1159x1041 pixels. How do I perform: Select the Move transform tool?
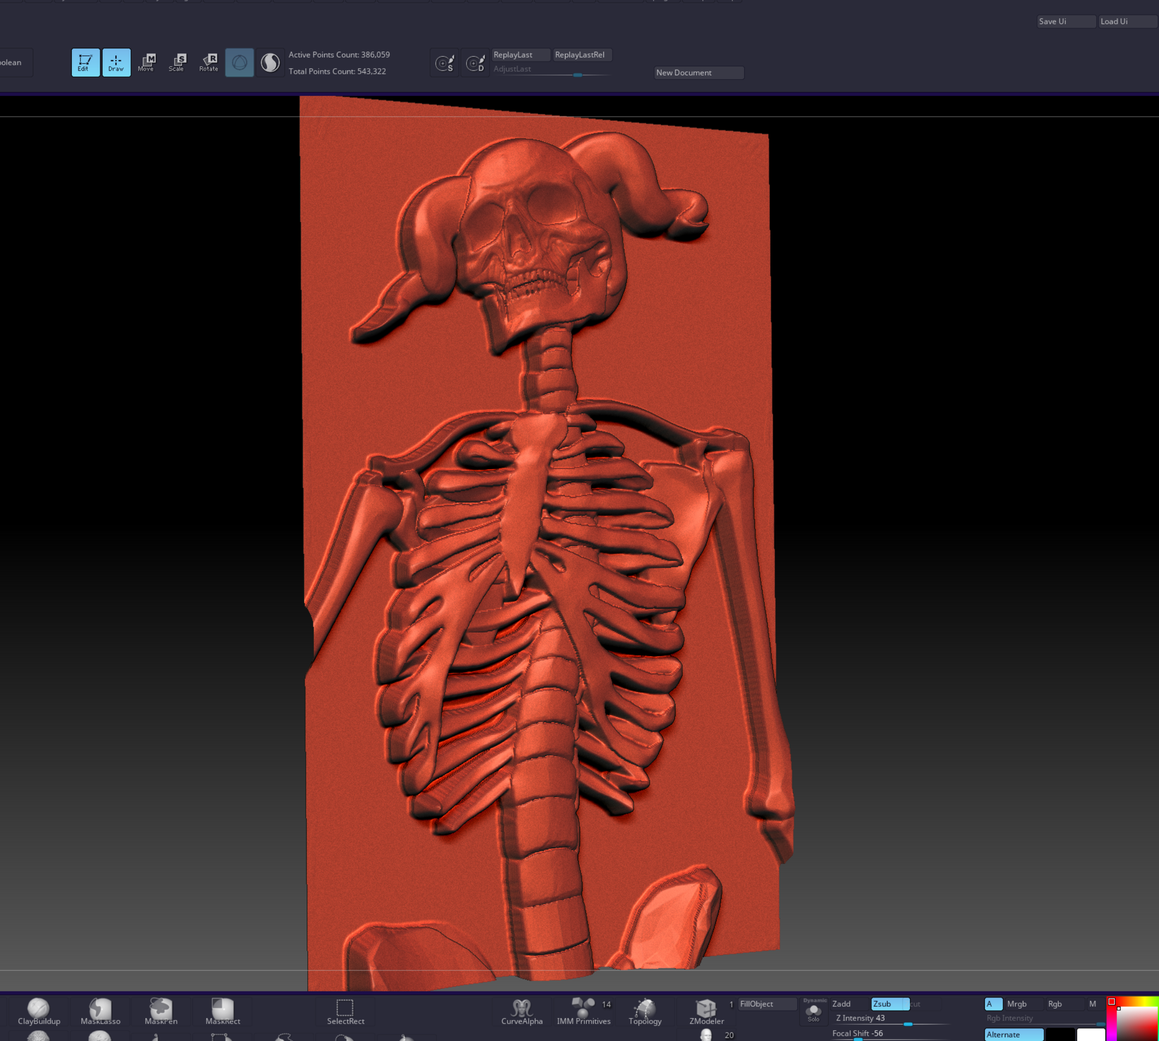[x=146, y=62]
